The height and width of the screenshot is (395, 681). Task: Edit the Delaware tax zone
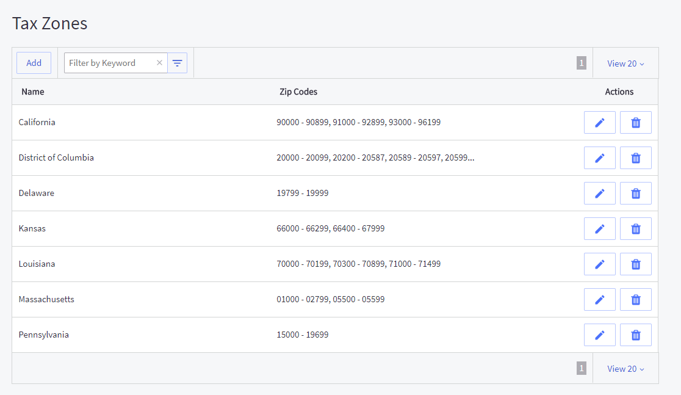click(599, 194)
